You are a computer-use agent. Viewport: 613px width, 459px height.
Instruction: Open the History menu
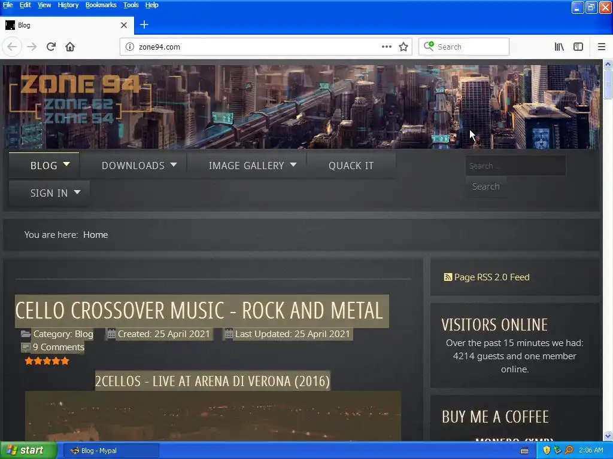68,5
